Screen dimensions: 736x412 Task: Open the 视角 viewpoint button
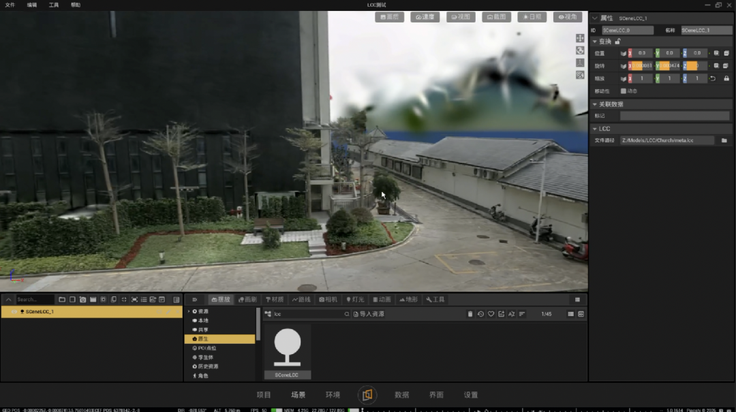point(568,17)
